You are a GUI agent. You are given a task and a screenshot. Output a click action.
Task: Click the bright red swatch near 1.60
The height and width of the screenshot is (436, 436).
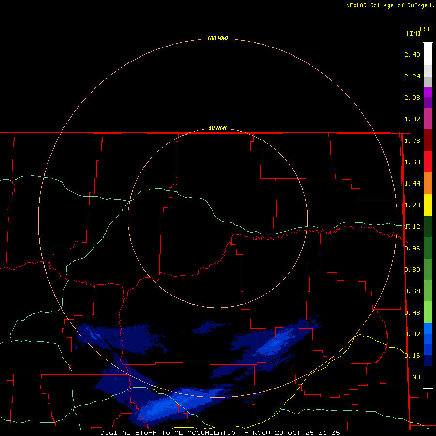[x=428, y=162]
